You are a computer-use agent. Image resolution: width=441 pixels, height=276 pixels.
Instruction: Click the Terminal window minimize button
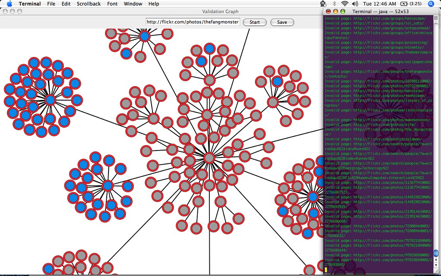click(x=335, y=11)
